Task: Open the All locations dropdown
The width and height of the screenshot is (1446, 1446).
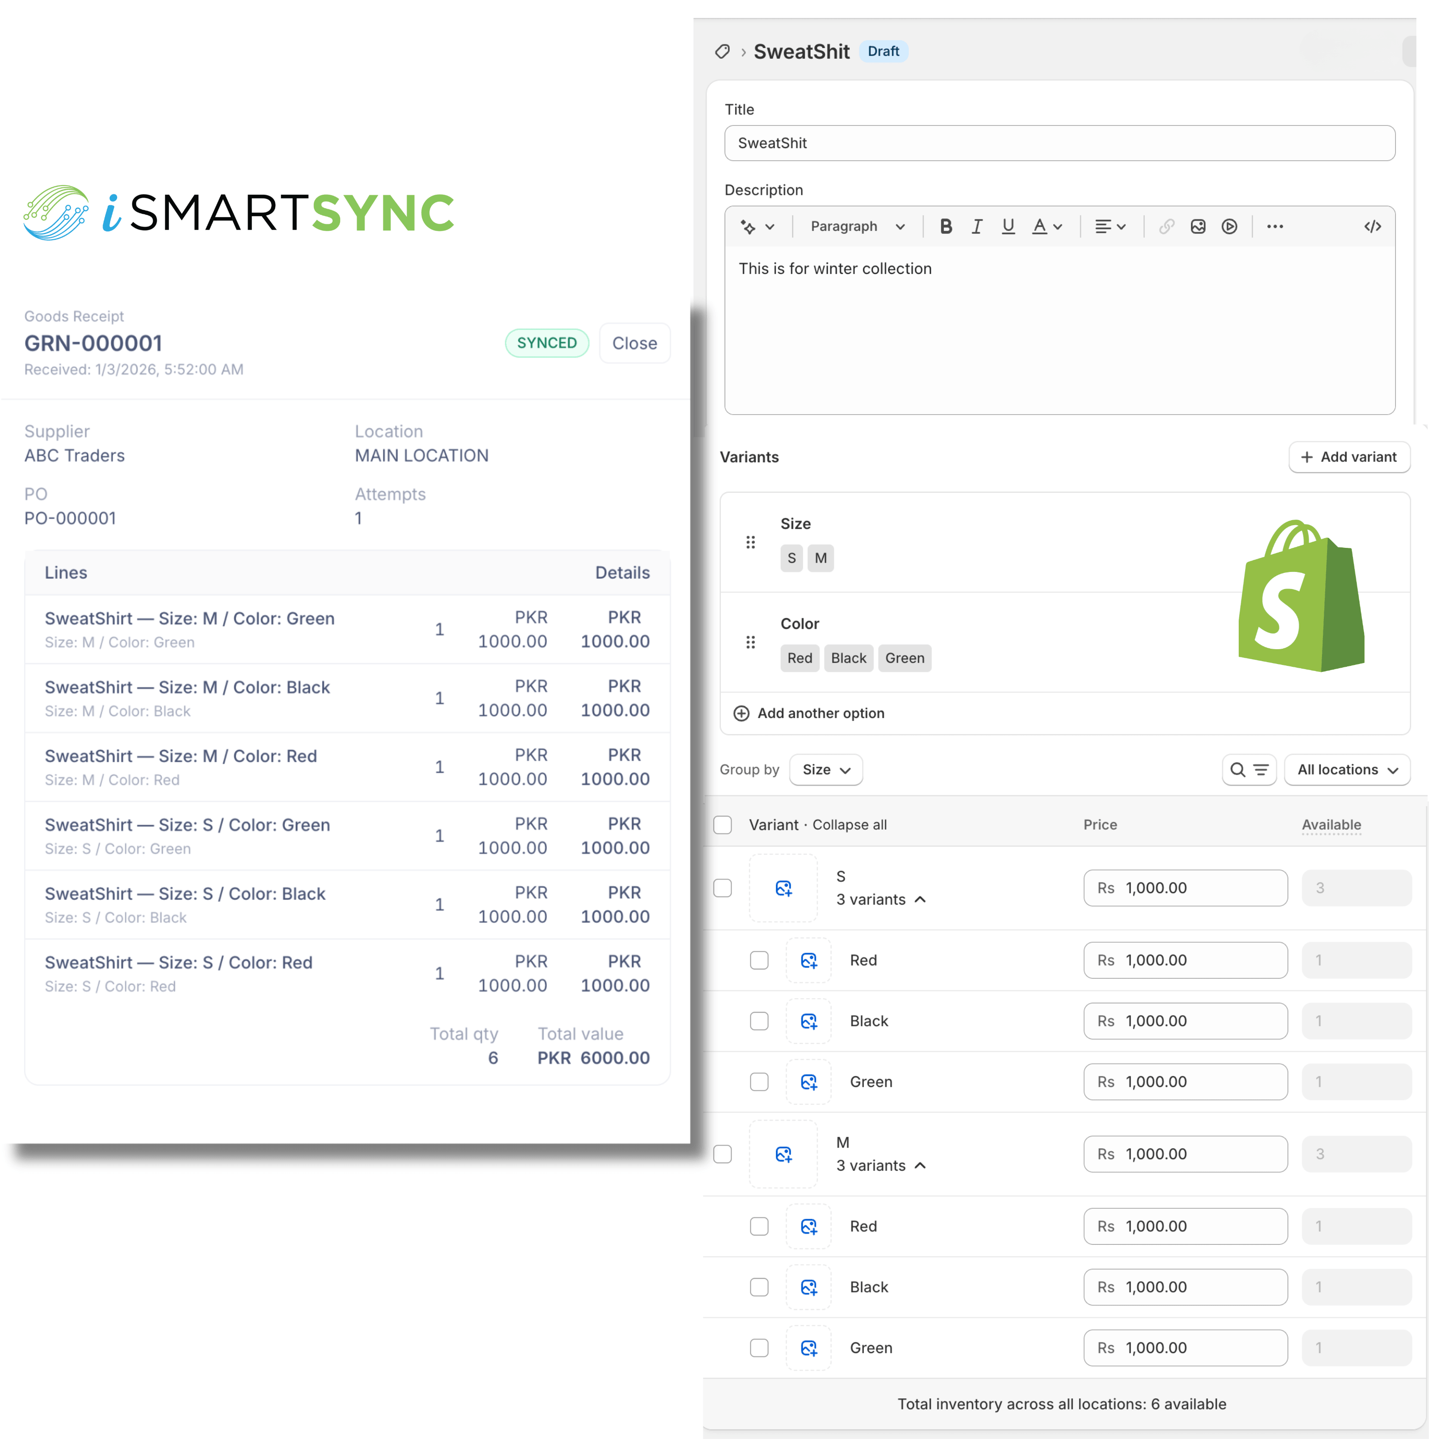Action: 1347,770
